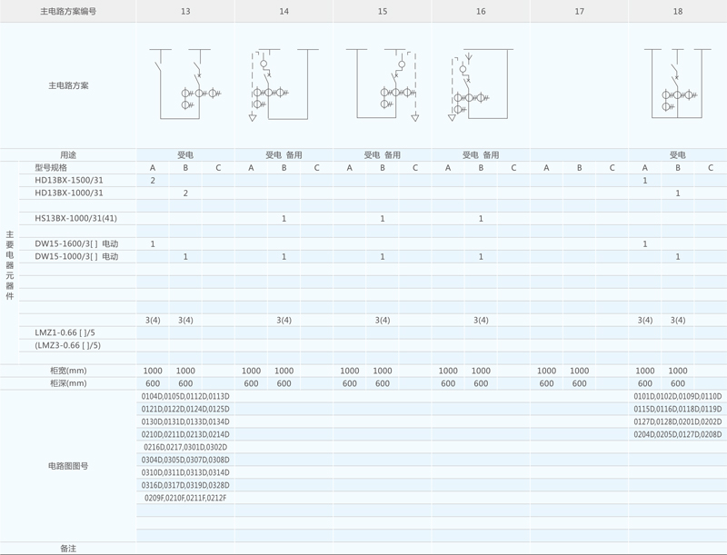
Task: Click column header number 17
Action: pos(579,11)
